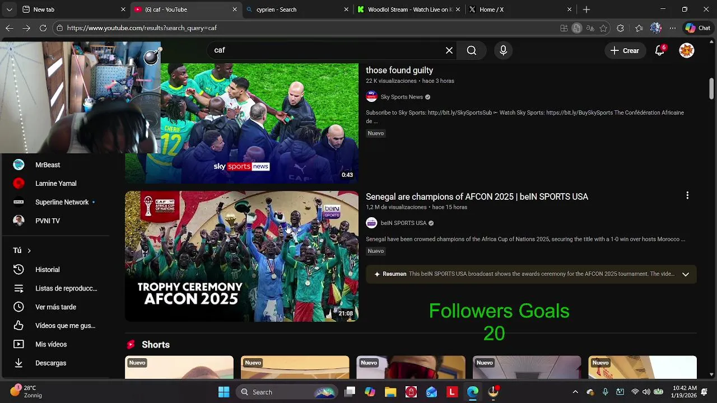Click the Crear create button
The height and width of the screenshot is (403, 717).
[625, 50]
